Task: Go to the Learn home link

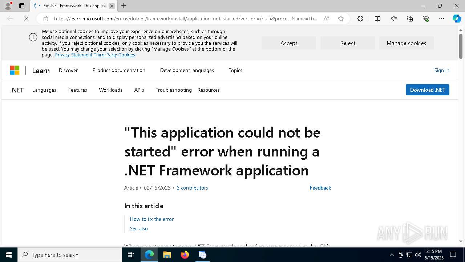Action: 41,71
